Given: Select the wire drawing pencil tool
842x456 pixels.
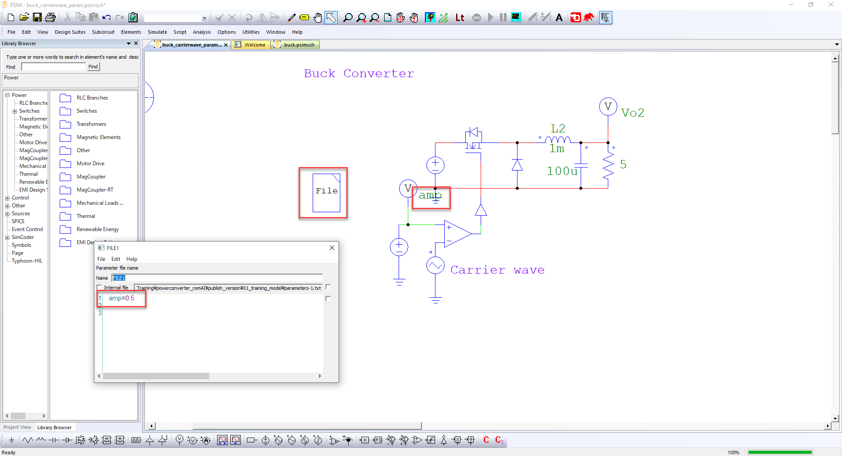Looking at the screenshot, I should coord(291,18).
